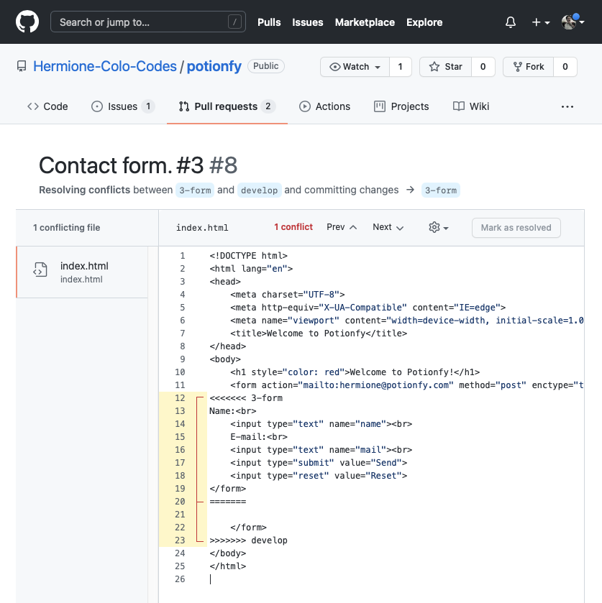Open Marketplace in top navigation
The width and height of the screenshot is (602, 603).
365,22
